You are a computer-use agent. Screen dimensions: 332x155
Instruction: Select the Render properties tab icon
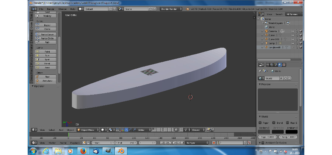(267, 65)
